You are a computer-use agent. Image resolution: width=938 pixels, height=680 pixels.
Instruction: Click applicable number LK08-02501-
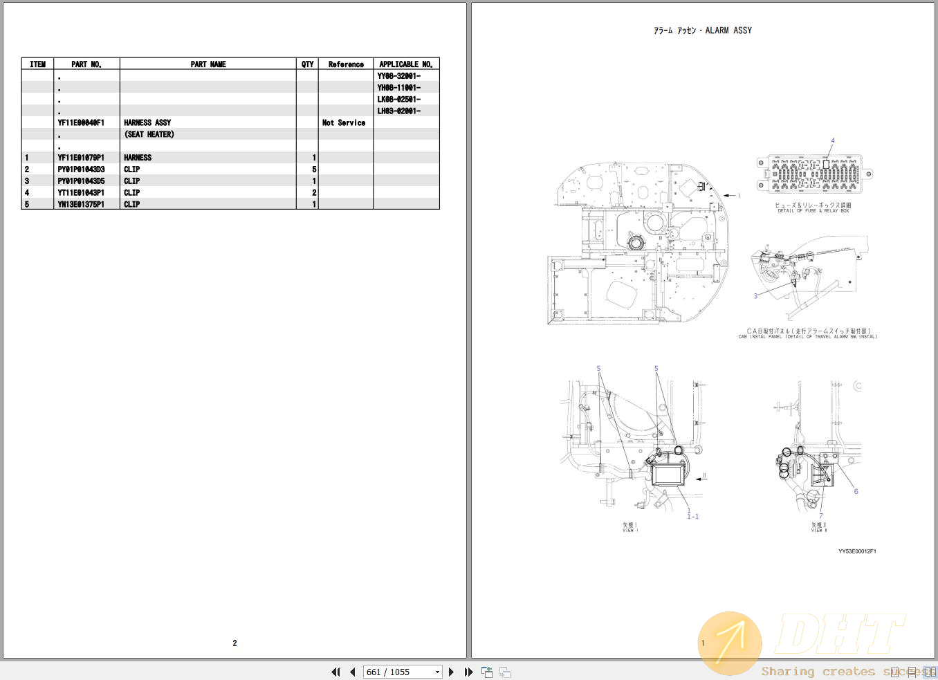399,100
